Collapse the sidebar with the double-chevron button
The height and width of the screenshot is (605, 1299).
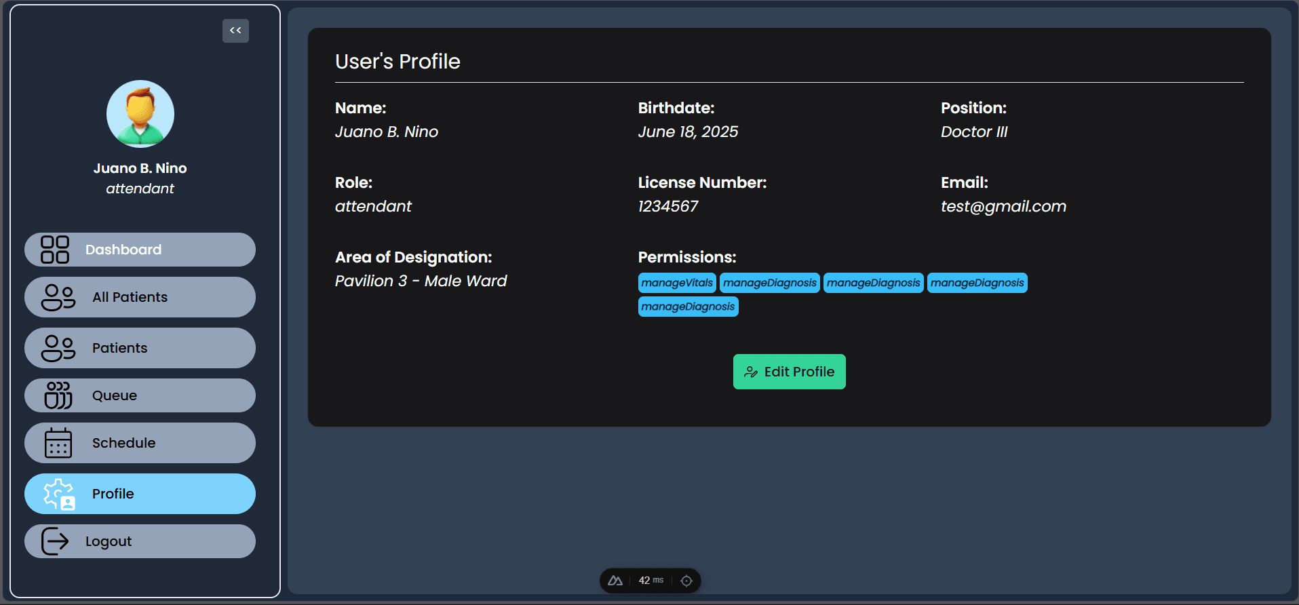235,31
